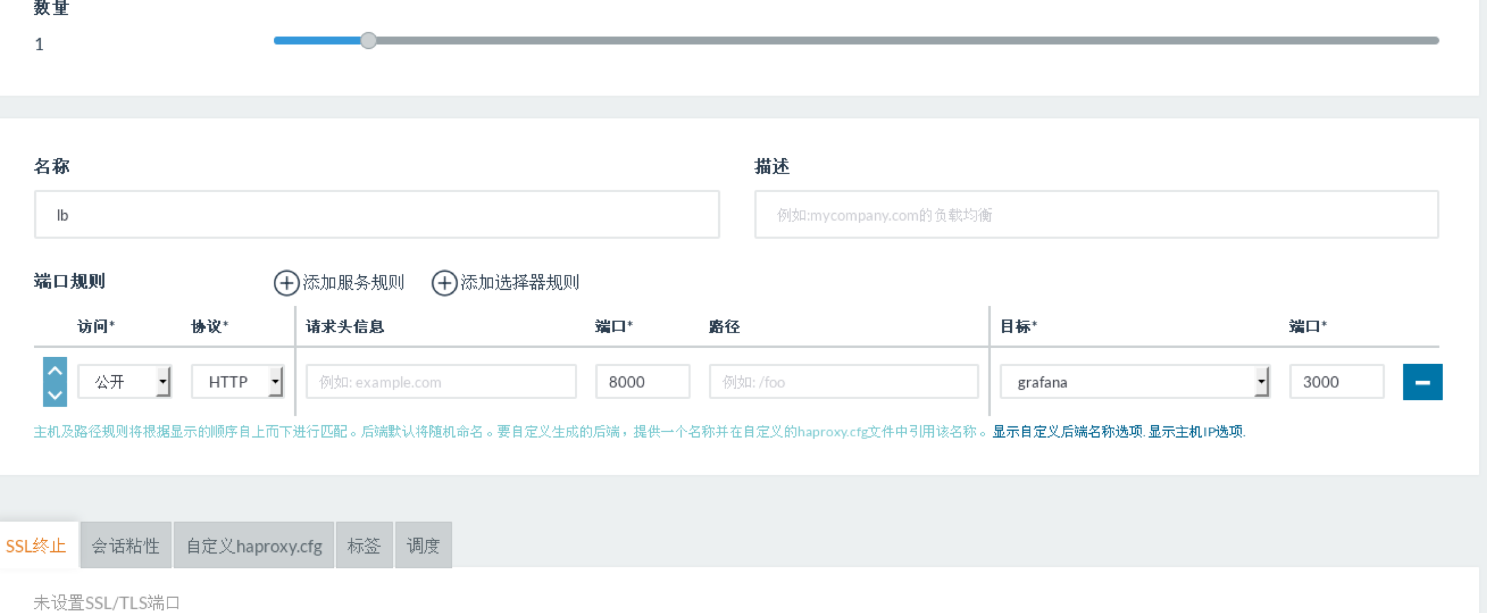Move port rule down with down arrow
The image size is (1487, 613).
(x=55, y=394)
